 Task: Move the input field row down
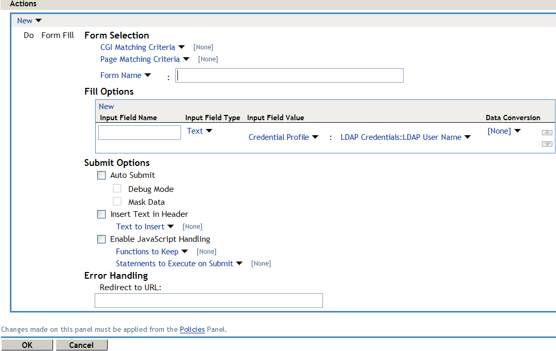pos(547,144)
